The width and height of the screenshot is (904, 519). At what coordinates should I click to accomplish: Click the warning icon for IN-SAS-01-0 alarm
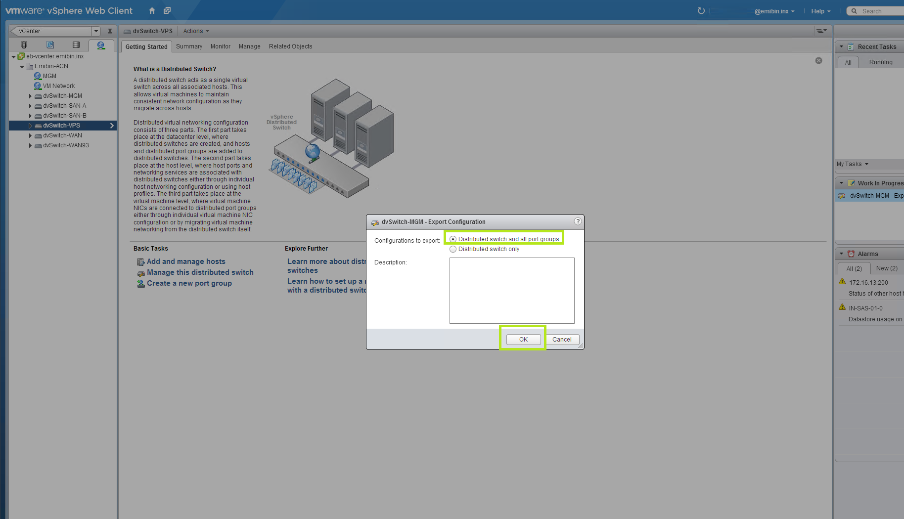click(842, 307)
